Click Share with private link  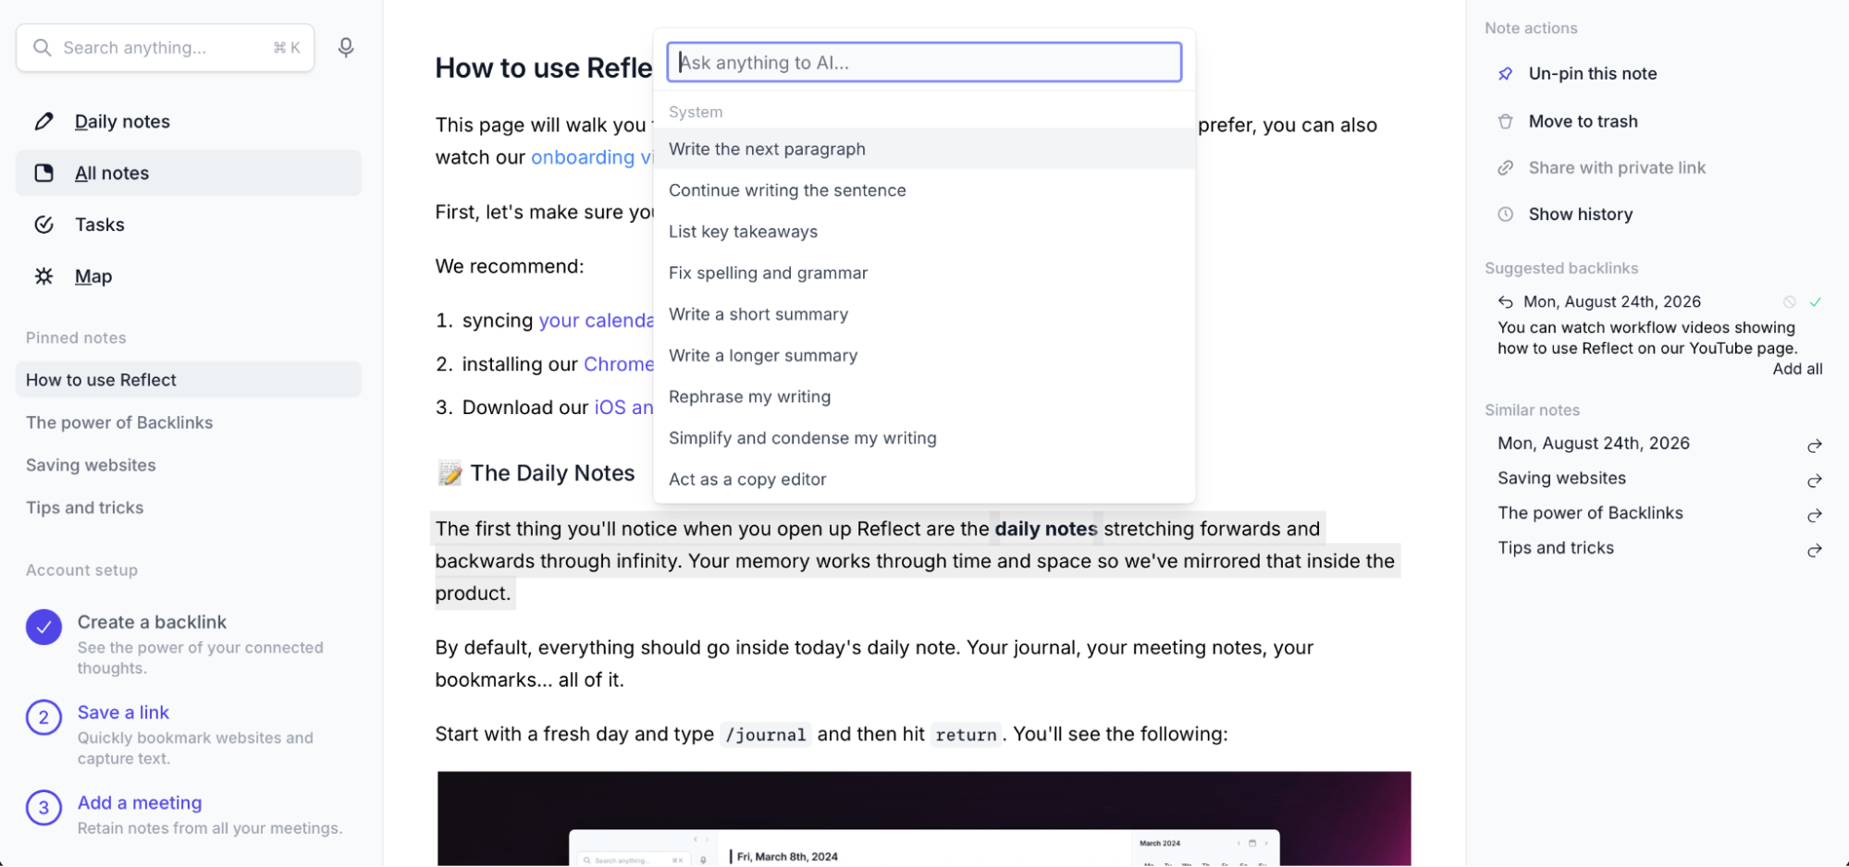tap(1617, 167)
